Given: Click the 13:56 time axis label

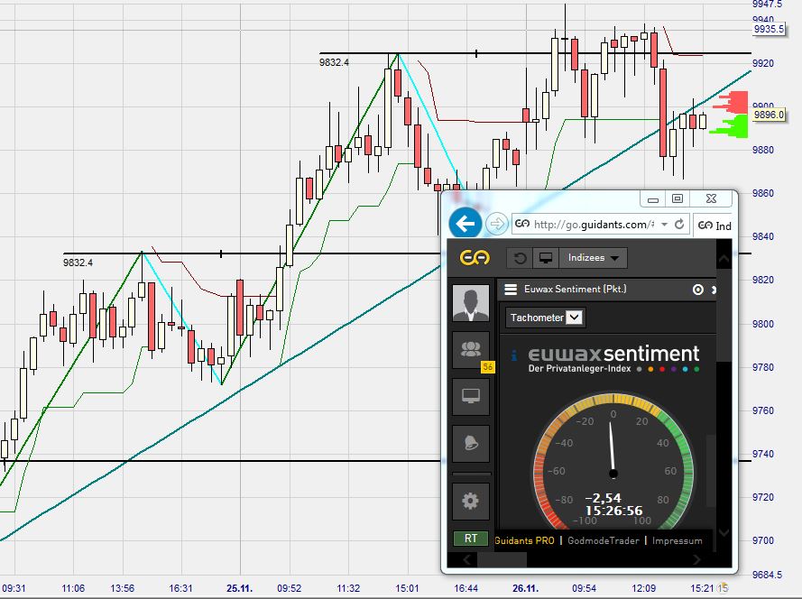Looking at the screenshot, I should [x=123, y=588].
